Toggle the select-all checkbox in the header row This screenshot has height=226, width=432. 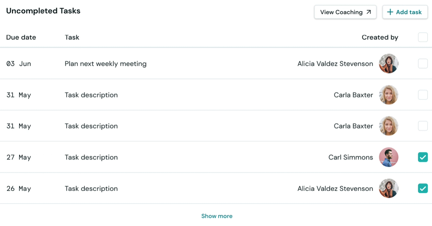click(x=423, y=37)
